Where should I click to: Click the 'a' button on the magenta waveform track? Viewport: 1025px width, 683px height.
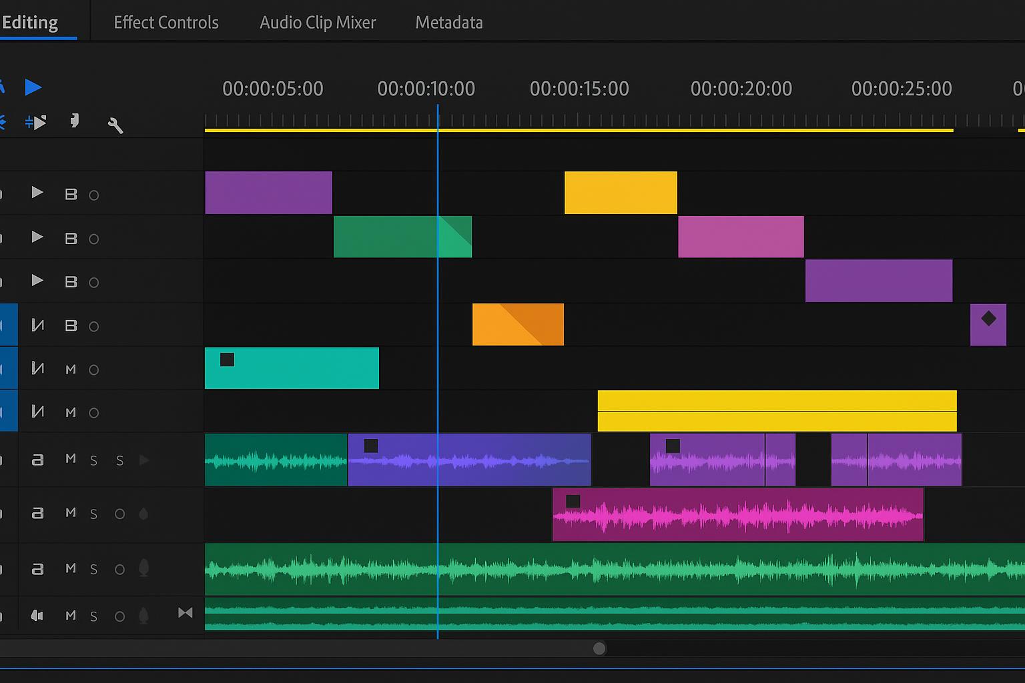pyautogui.click(x=38, y=513)
